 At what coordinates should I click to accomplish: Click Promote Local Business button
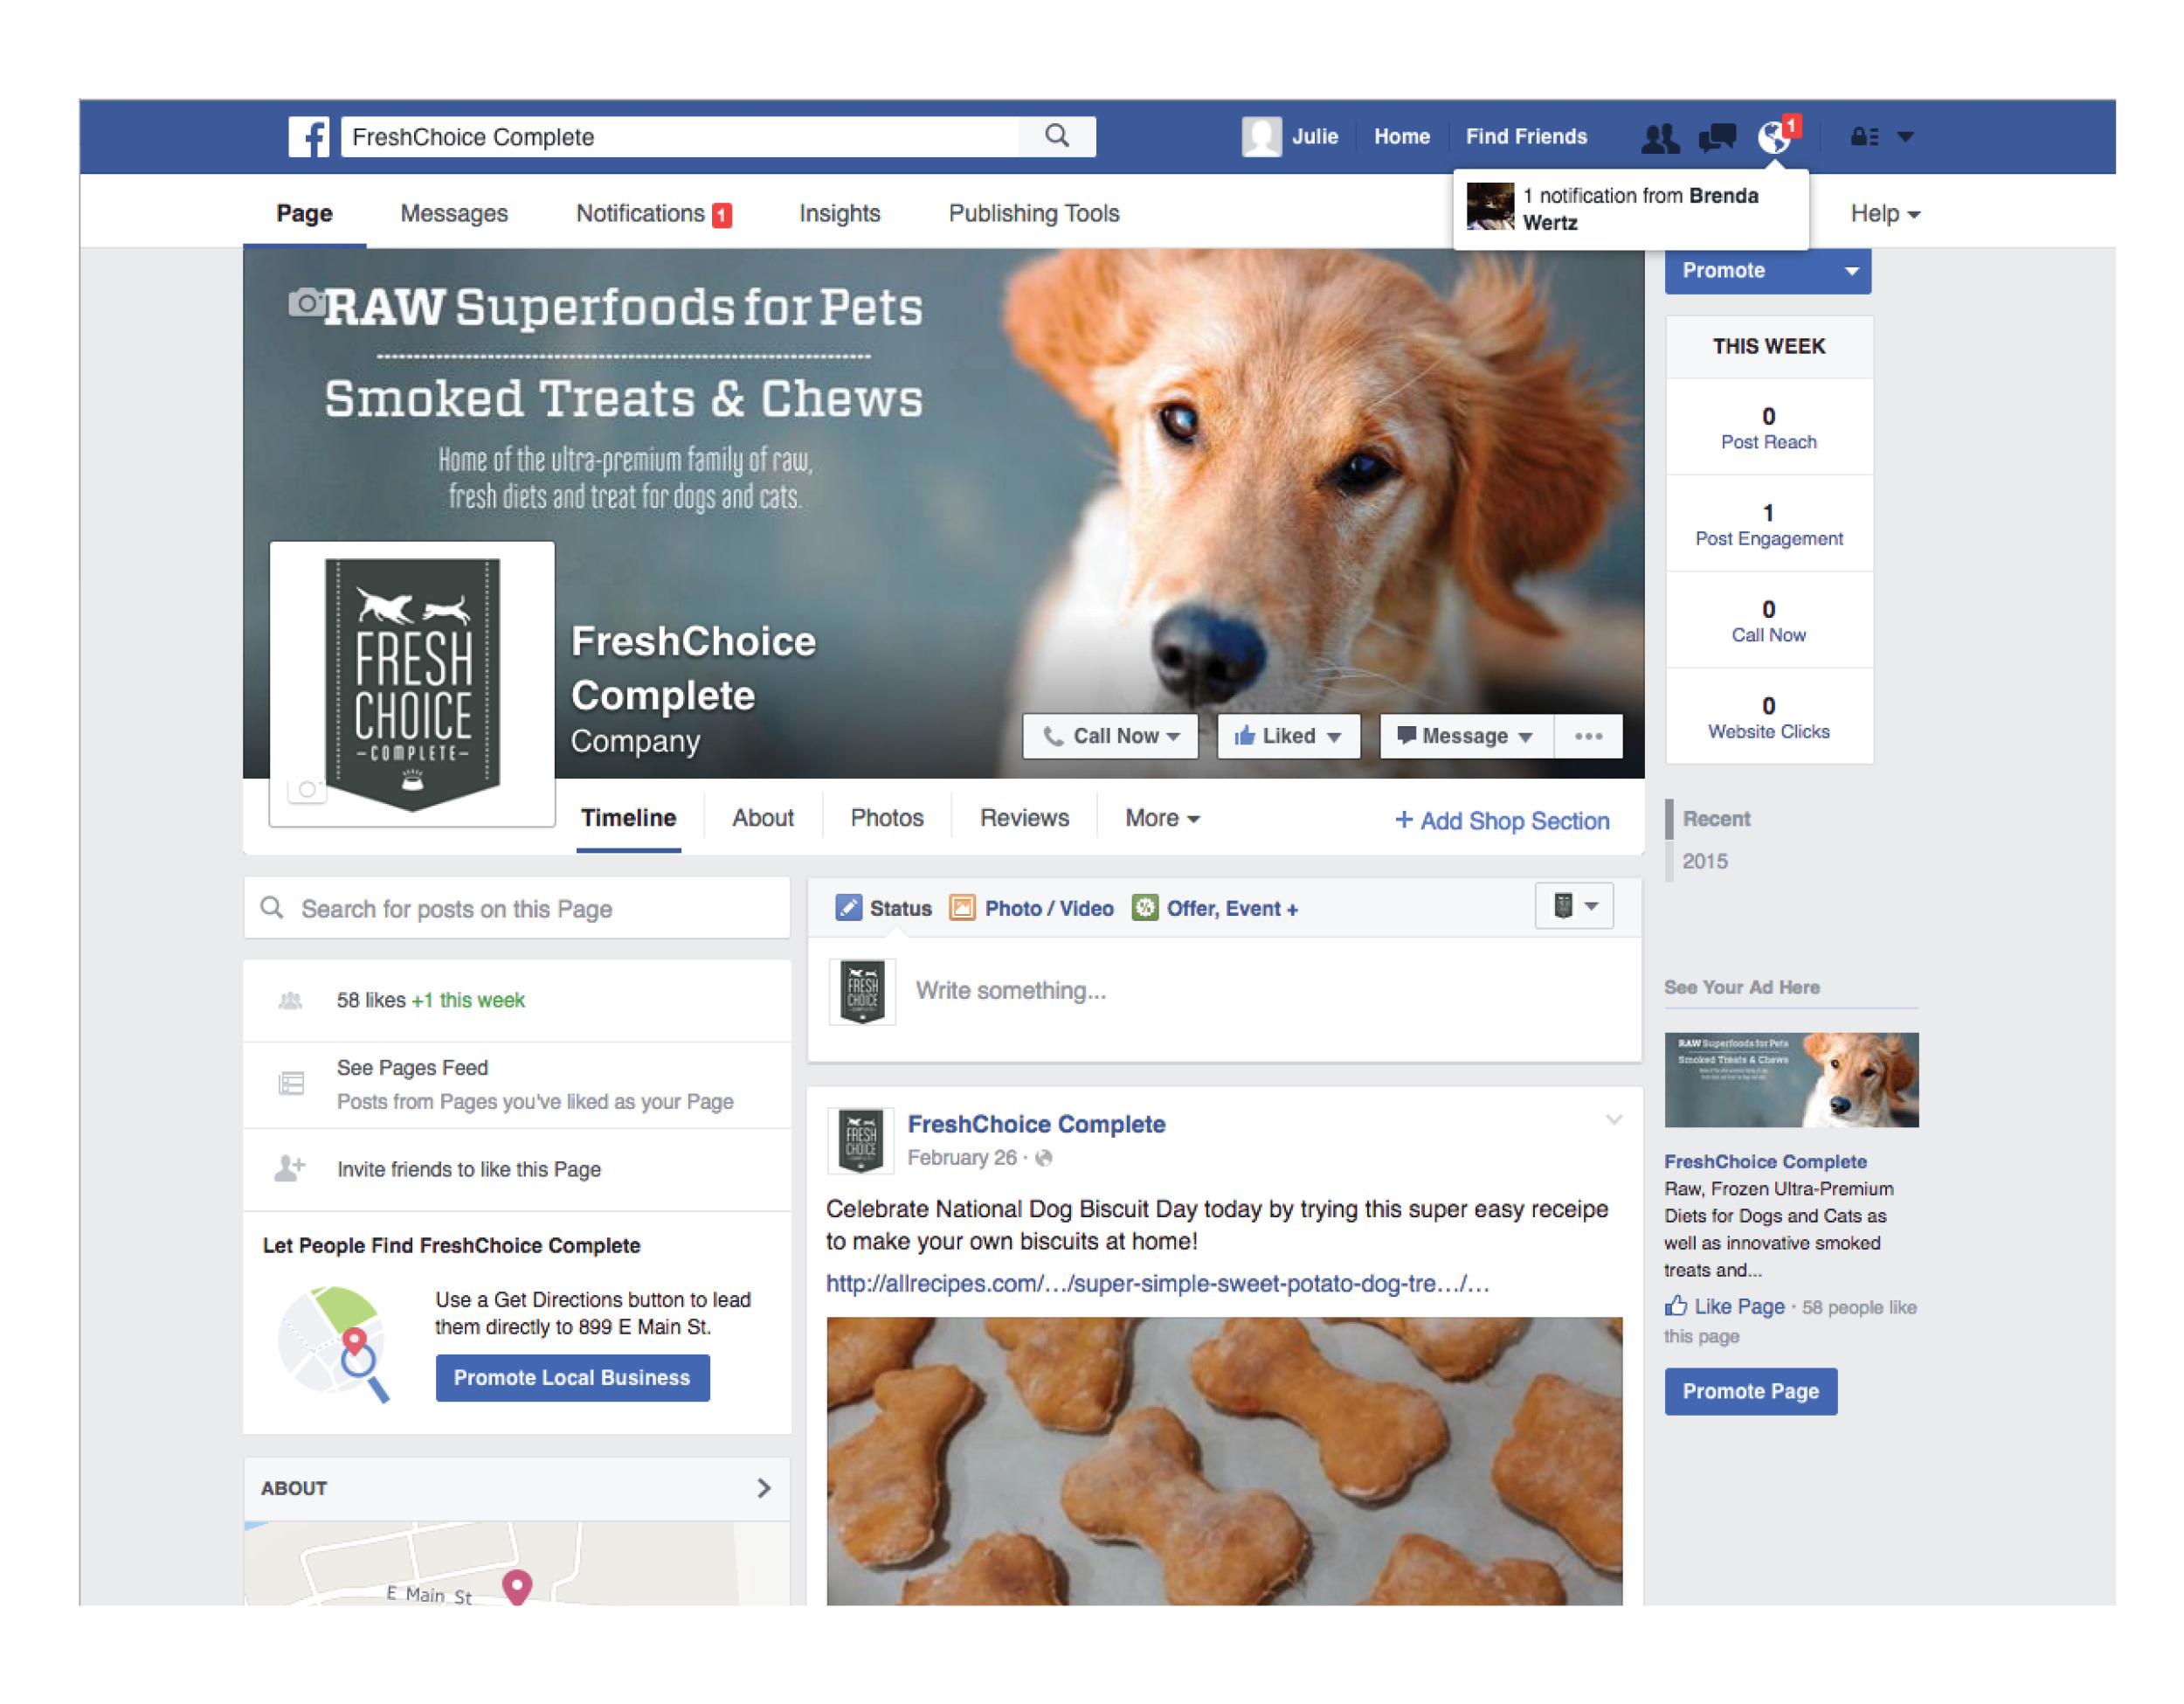coord(572,1378)
